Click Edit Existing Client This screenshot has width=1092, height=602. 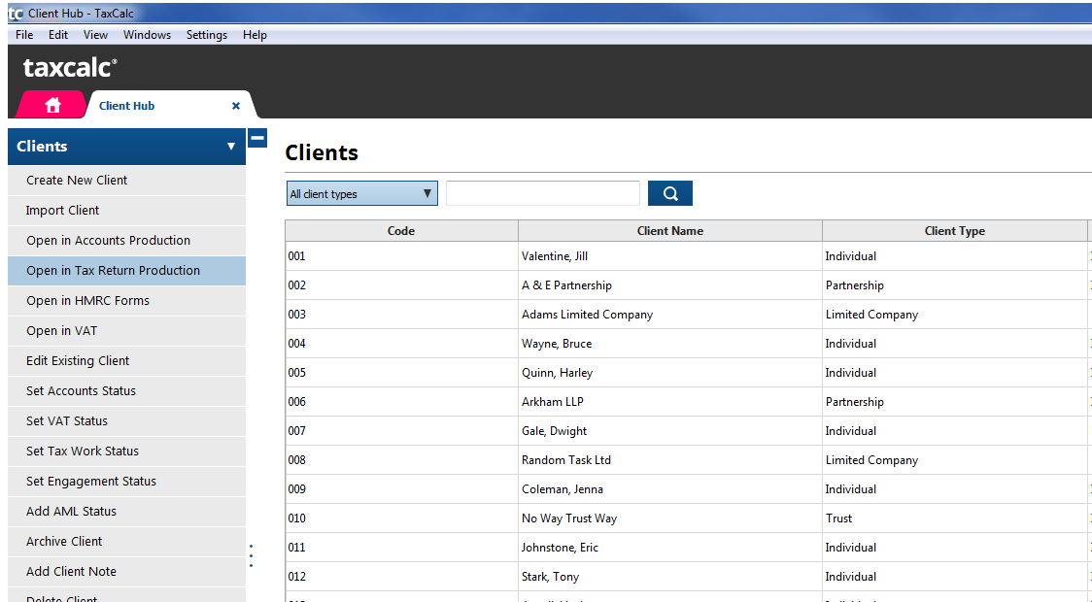pos(126,360)
